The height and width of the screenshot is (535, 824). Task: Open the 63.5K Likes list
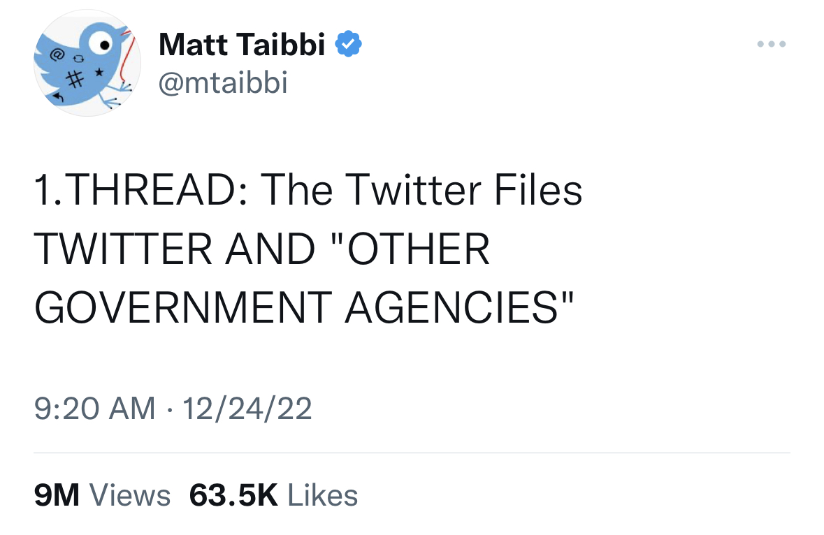273,495
